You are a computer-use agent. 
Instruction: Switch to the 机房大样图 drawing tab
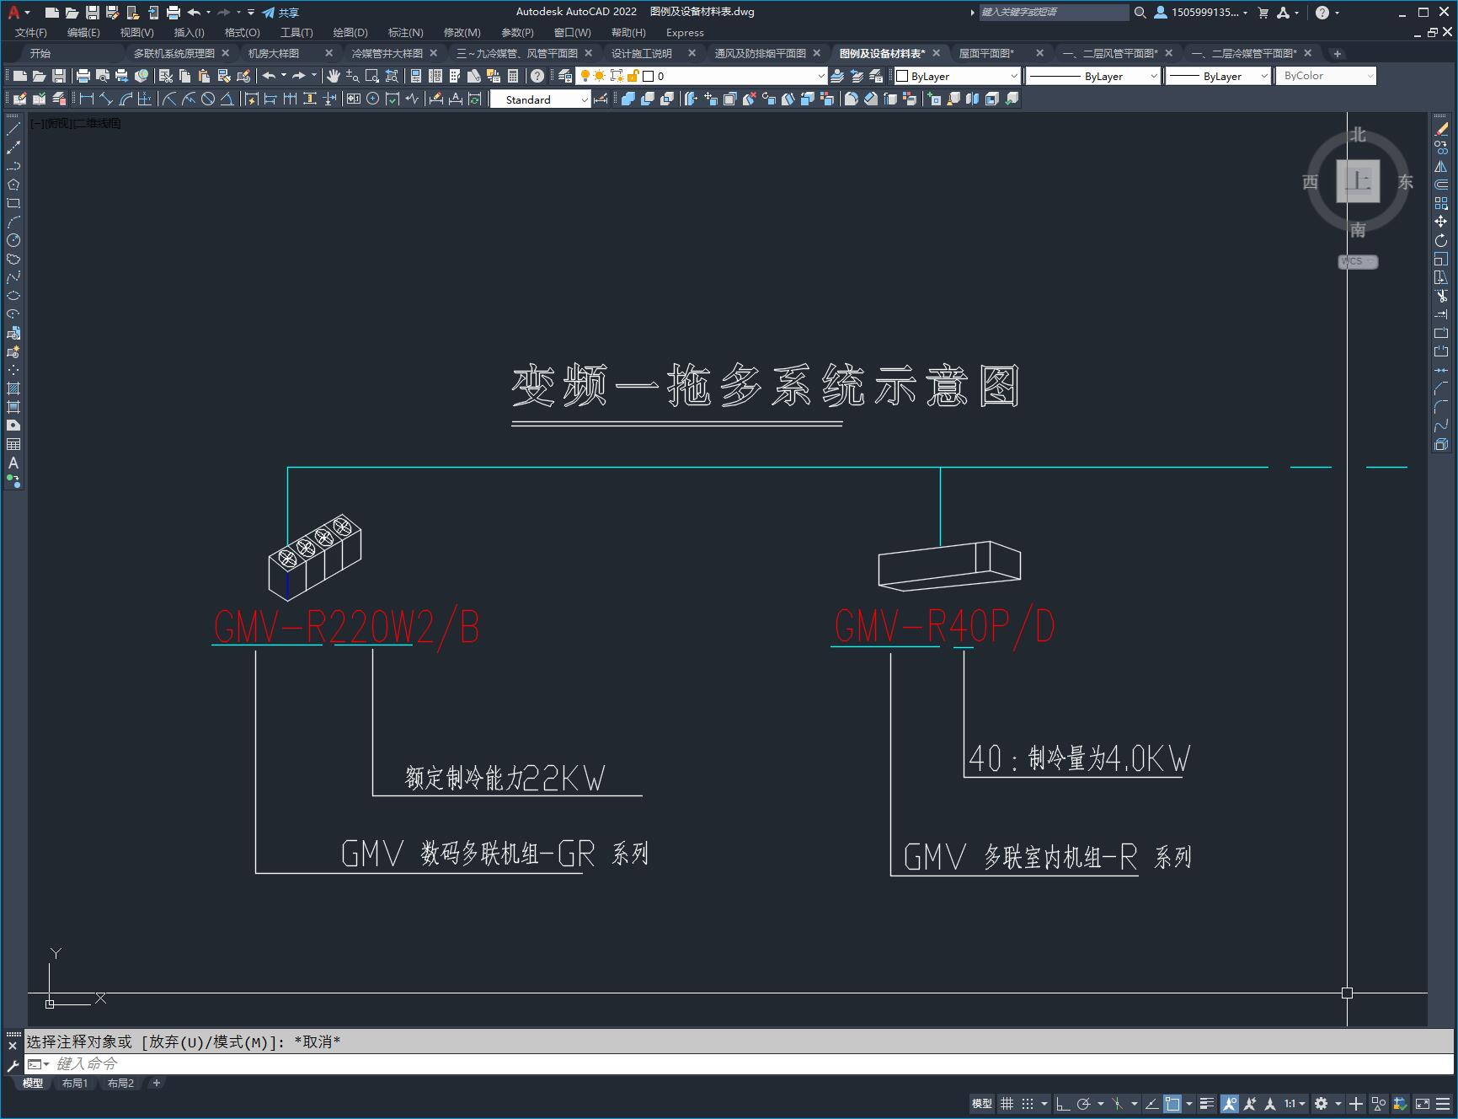(274, 53)
